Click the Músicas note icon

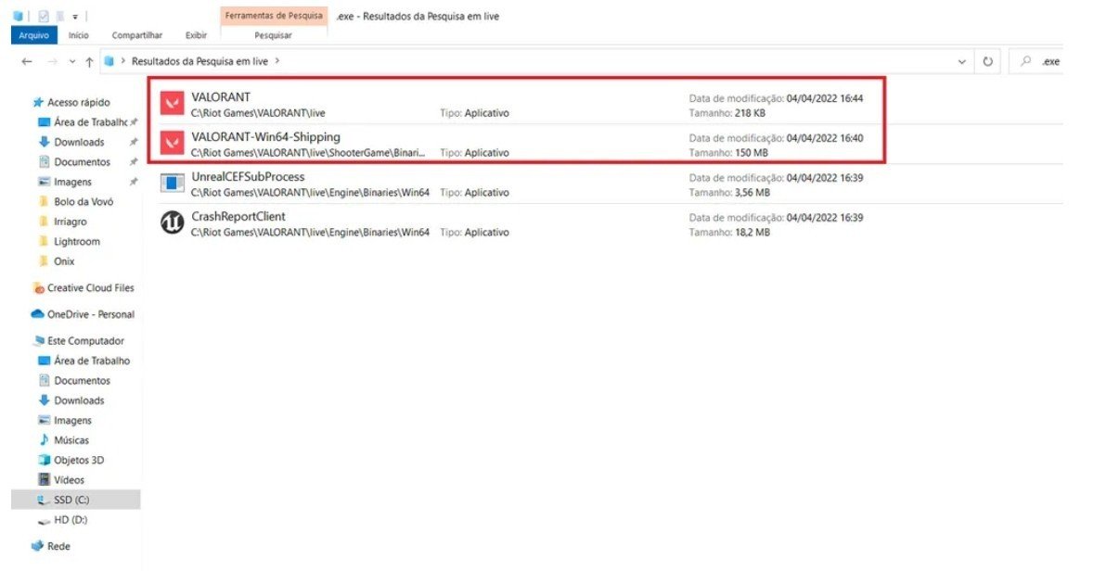[45, 440]
